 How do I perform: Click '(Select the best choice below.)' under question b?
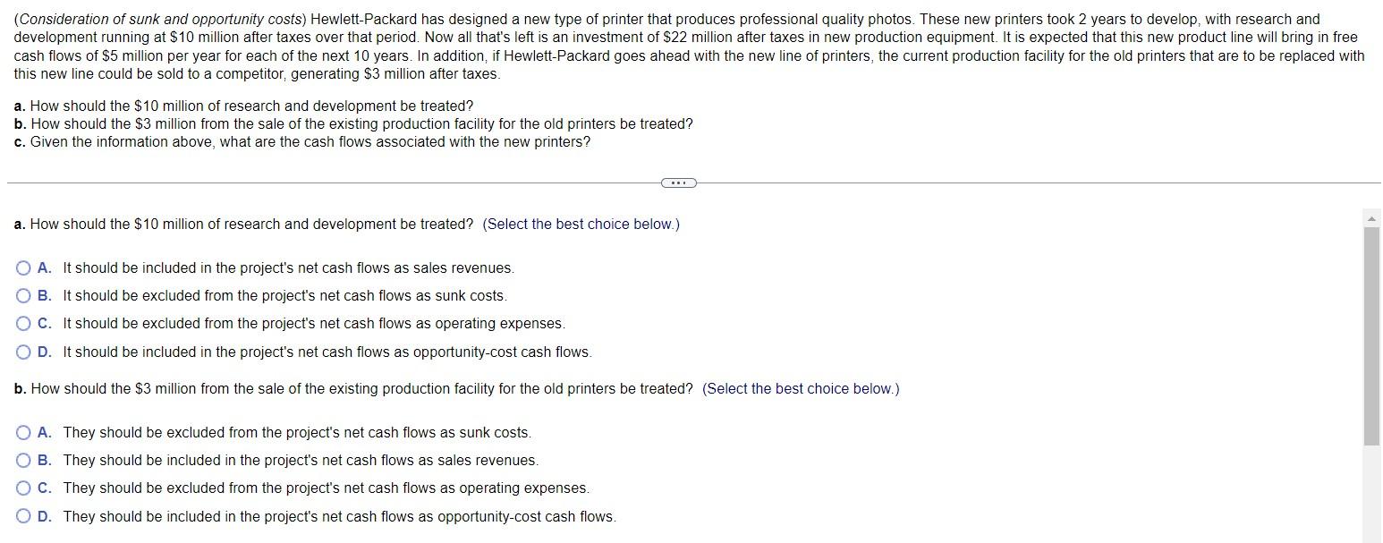coord(800,388)
